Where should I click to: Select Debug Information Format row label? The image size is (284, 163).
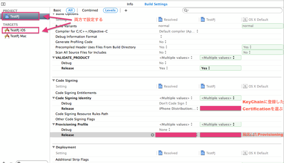coord(76,37)
